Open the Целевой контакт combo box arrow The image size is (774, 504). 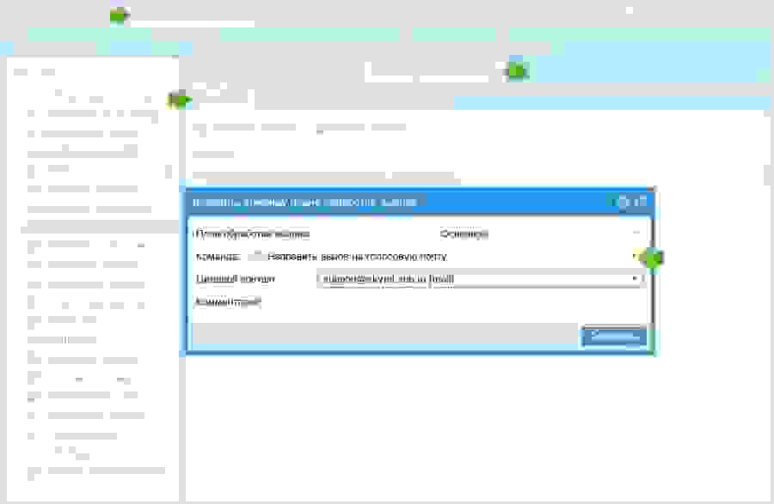pyautogui.click(x=635, y=279)
